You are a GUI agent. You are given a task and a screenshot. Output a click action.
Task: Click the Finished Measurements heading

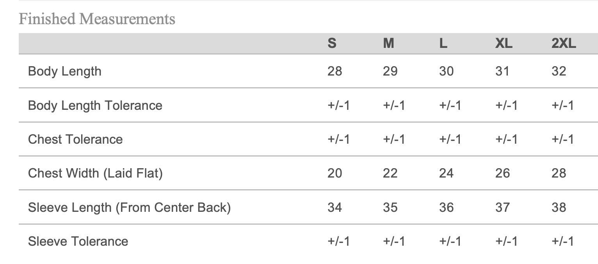pos(97,19)
